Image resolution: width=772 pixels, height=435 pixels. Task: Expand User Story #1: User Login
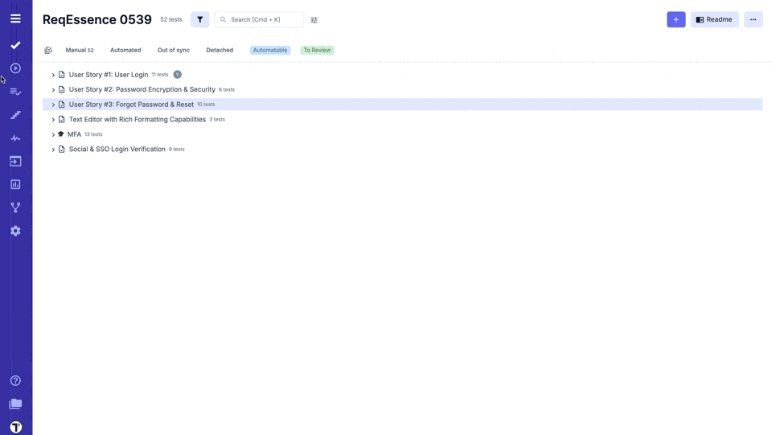tap(53, 75)
